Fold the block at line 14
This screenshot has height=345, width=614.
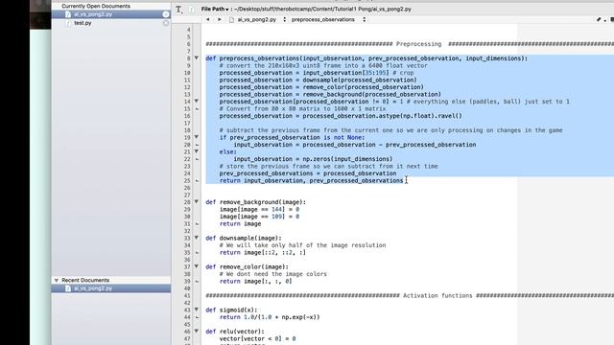click(x=197, y=102)
